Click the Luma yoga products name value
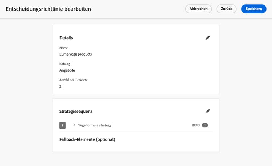 coord(75,54)
